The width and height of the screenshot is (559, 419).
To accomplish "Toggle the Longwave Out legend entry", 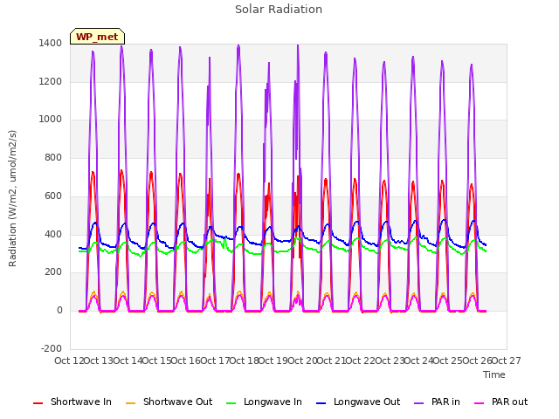I will (x=358, y=402).
